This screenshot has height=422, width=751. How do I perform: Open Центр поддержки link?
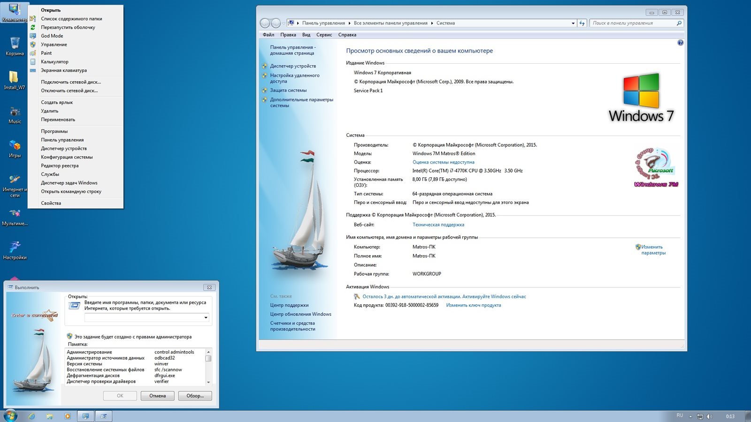pyautogui.click(x=289, y=305)
